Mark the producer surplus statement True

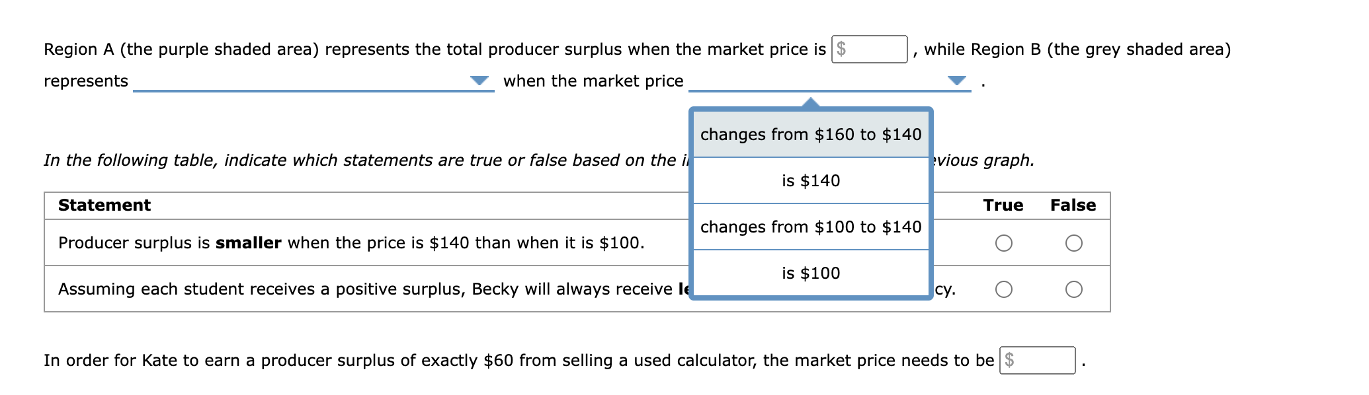[1003, 243]
